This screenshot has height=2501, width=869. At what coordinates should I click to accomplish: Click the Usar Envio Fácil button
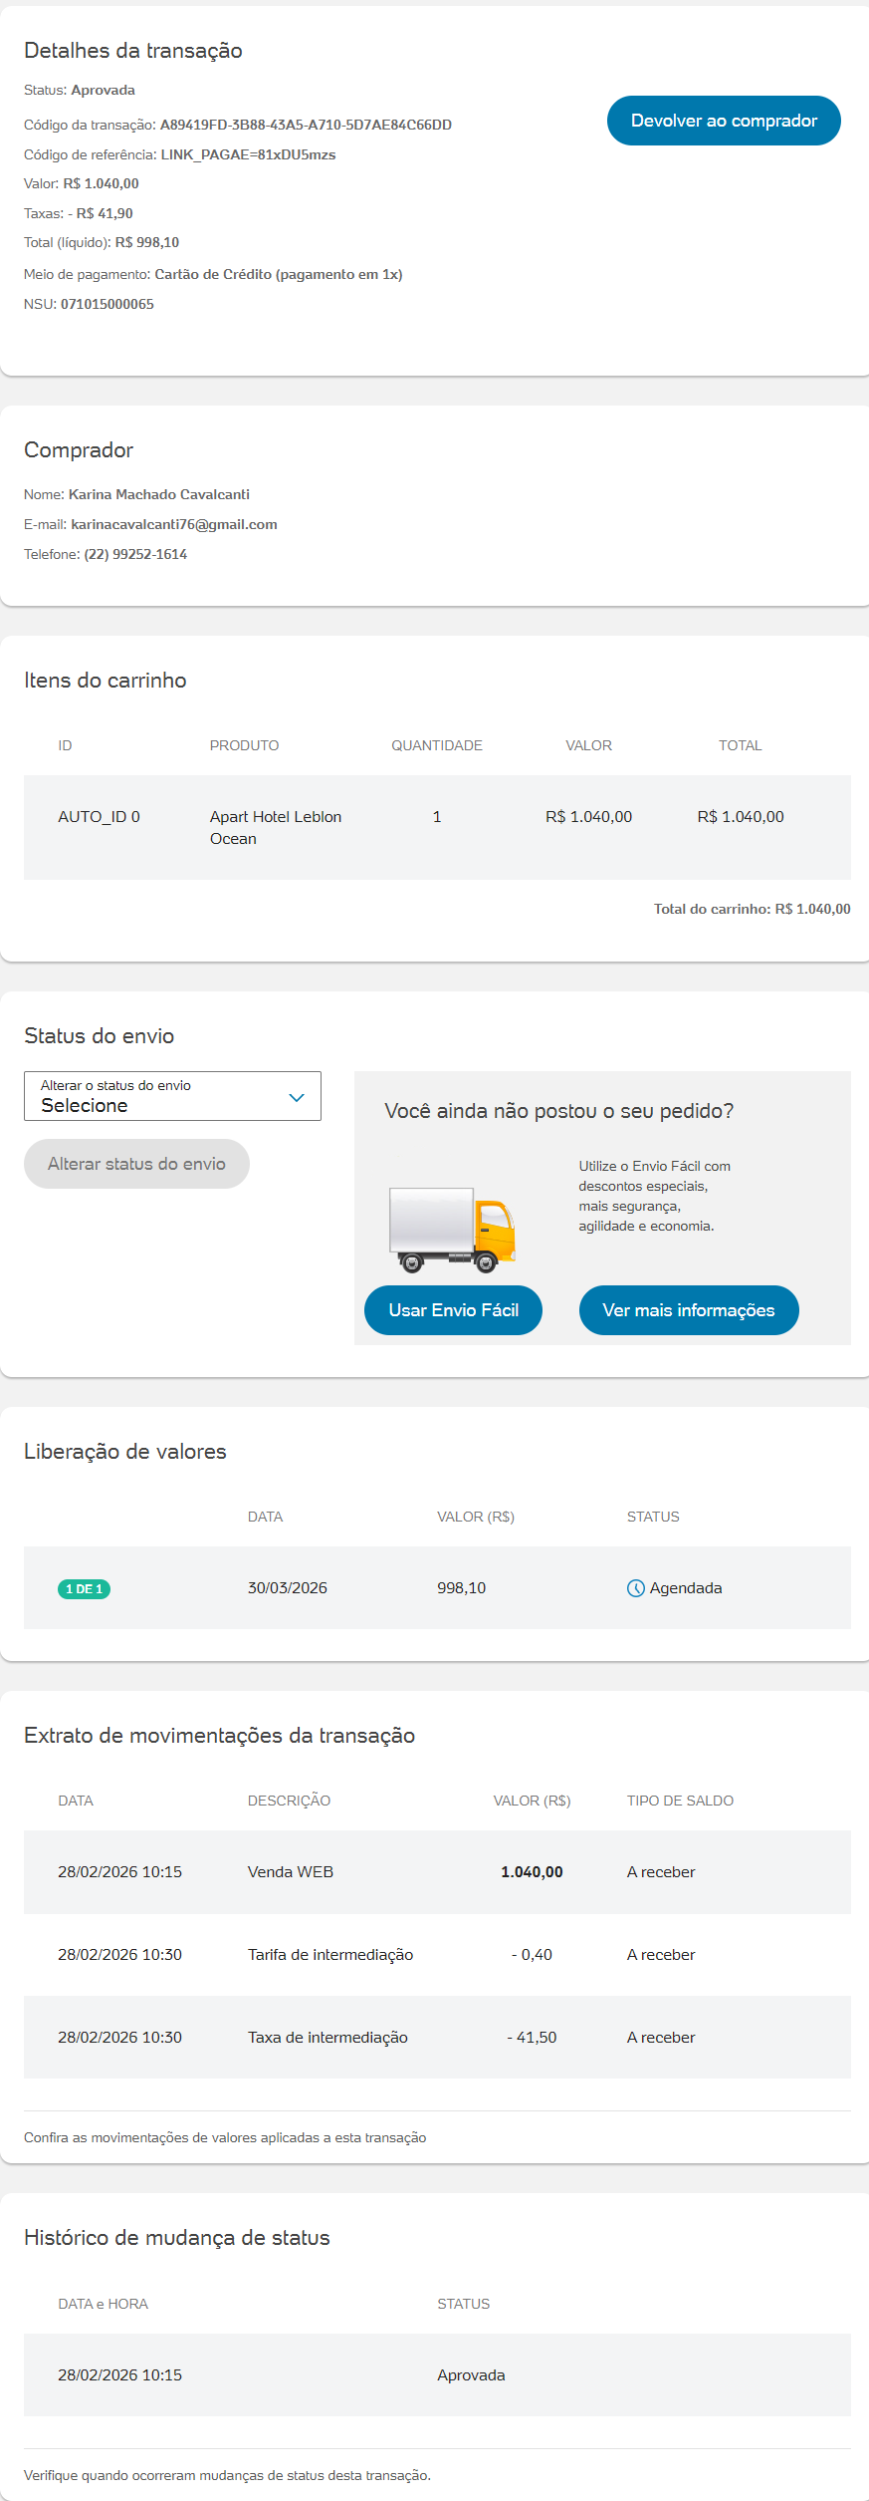tap(453, 1310)
